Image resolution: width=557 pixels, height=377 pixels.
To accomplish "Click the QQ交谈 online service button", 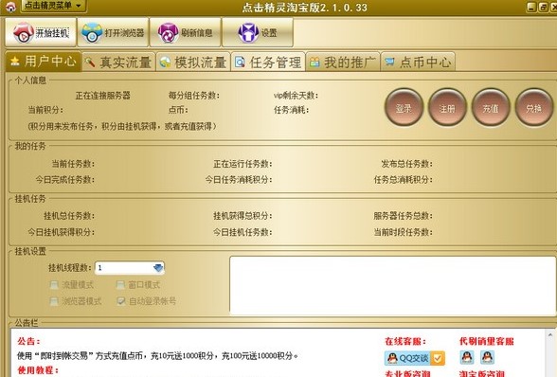I will click(414, 358).
